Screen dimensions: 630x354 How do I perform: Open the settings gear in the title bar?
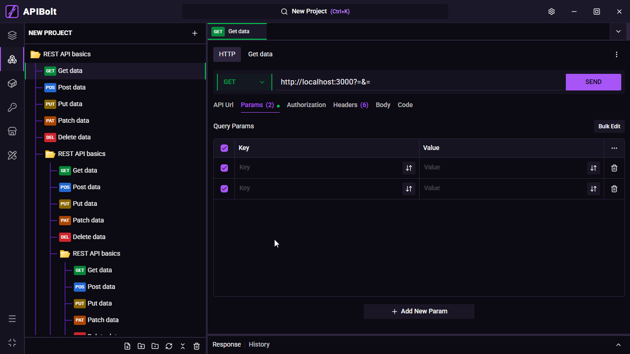pyautogui.click(x=551, y=12)
